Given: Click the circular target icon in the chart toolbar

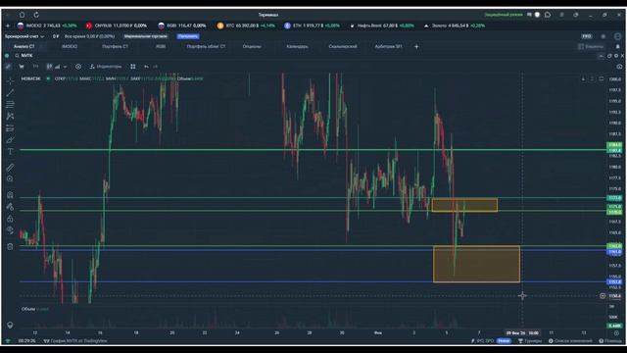Looking at the screenshot, I should point(78,67).
